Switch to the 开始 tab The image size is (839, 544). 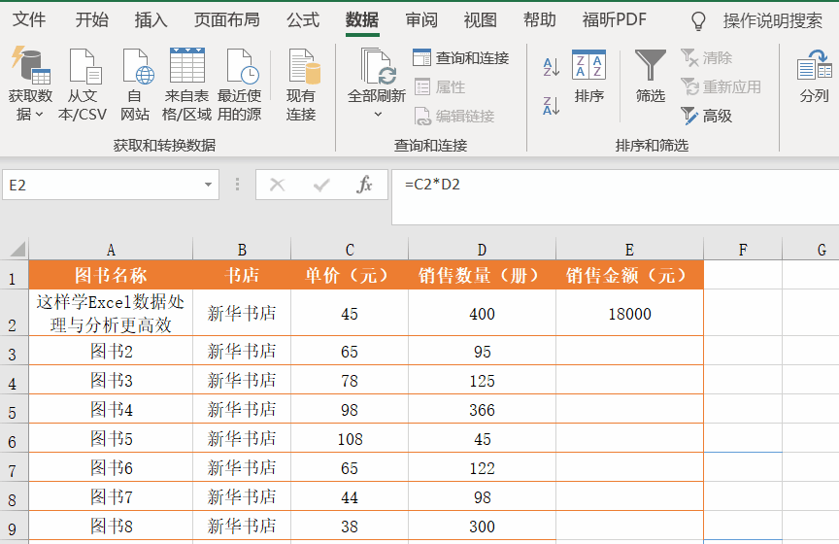point(91,19)
